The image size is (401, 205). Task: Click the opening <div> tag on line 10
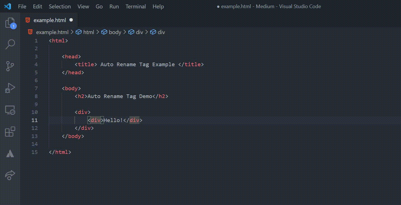83,112
